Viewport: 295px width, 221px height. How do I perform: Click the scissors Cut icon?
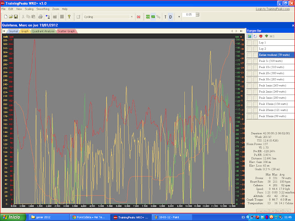pyautogui.click(x=23, y=17)
